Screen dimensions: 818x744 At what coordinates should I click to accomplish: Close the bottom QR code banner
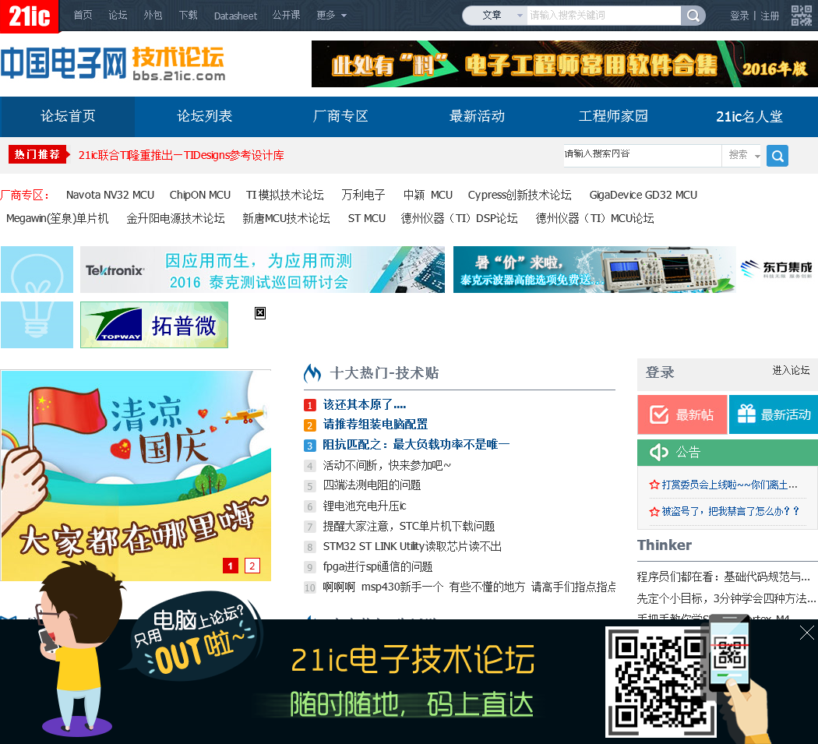[x=806, y=633]
